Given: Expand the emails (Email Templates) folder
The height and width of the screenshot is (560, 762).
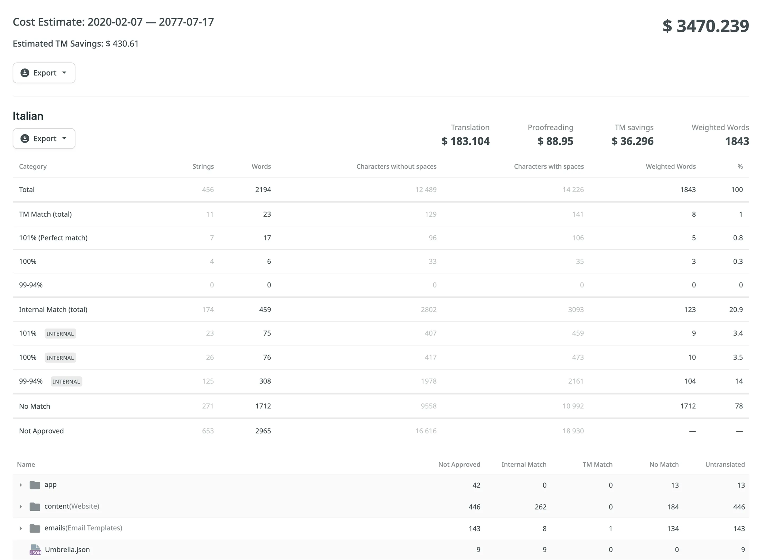Looking at the screenshot, I should click(21, 528).
